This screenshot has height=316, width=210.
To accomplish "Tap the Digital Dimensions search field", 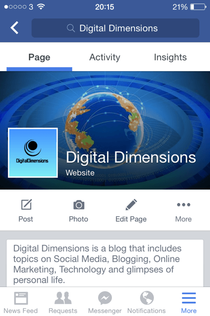I will coord(115,28).
